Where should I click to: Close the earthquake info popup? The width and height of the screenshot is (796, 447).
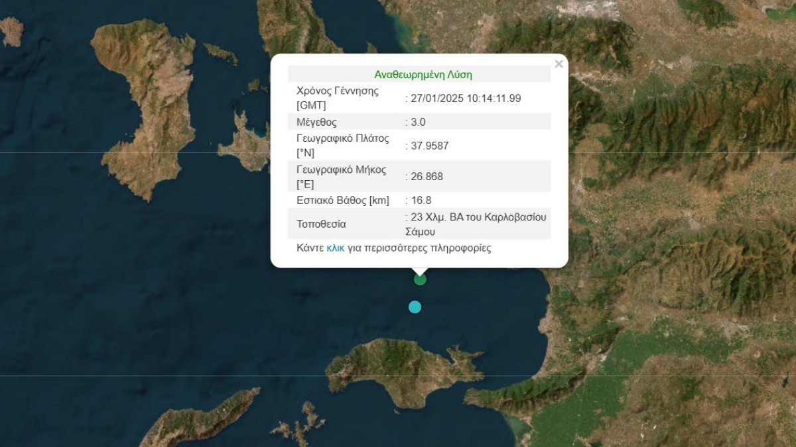[559, 64]
